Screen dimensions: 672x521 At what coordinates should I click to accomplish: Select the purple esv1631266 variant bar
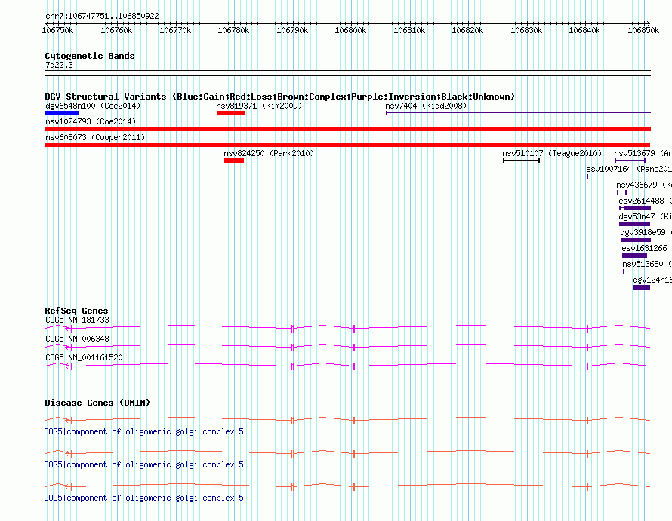[x=635, y=256]
